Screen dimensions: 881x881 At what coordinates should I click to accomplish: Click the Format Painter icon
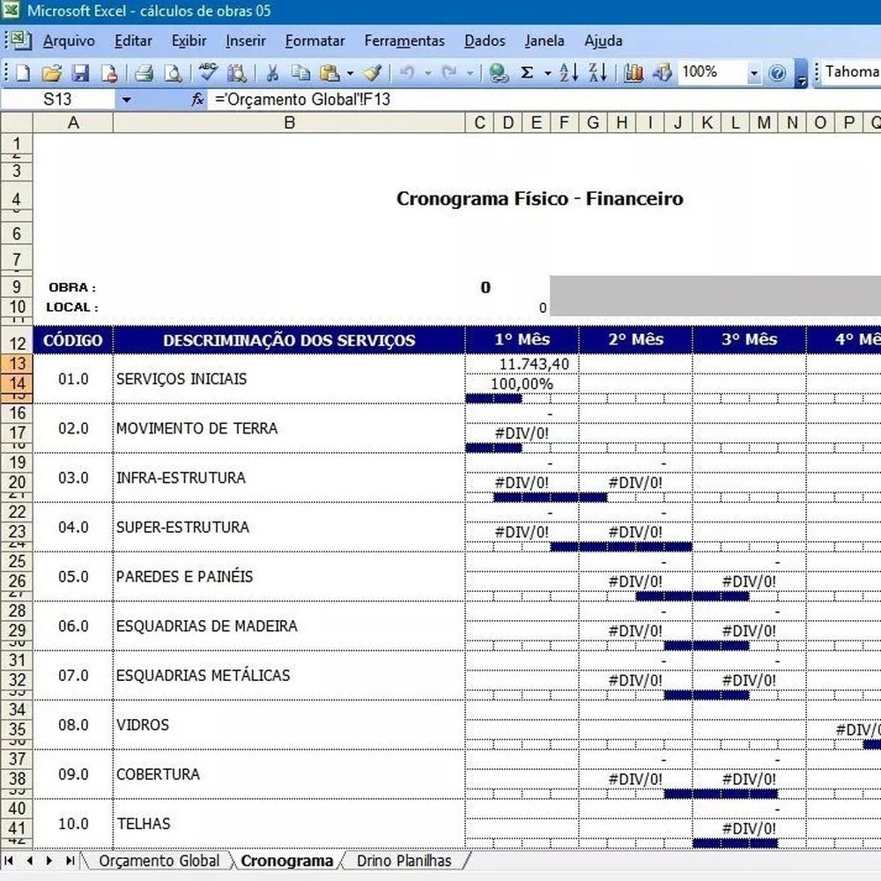(x=372, y=72)
